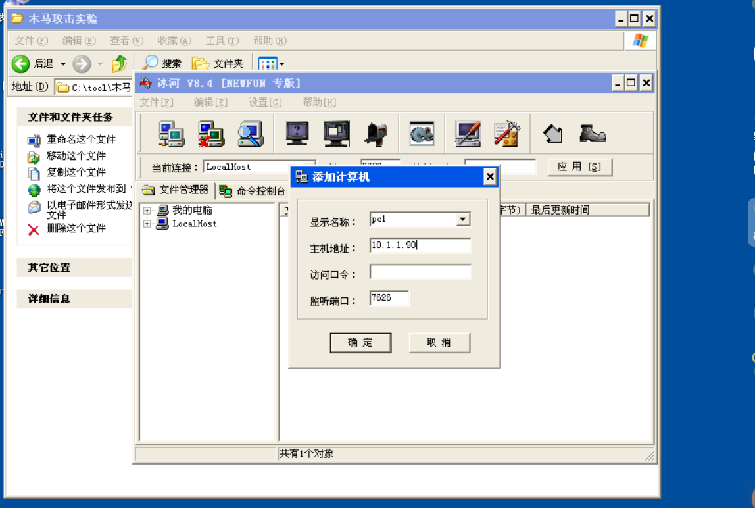This screenshot has height=508, width=755.
Task: Open Explorer Tools (工具(T)) menu
Action: [x=222, y=41]
